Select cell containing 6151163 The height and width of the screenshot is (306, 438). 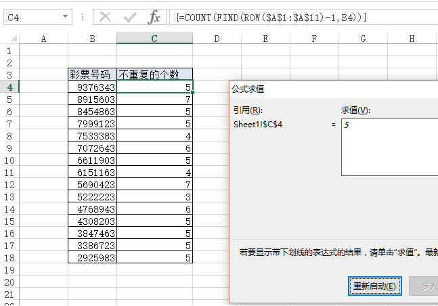pos(92,173)
